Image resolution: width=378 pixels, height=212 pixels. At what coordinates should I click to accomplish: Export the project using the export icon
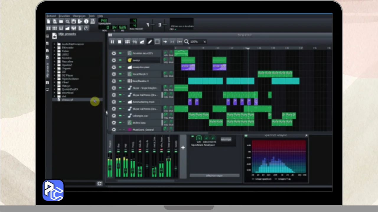tap(80, 21)
